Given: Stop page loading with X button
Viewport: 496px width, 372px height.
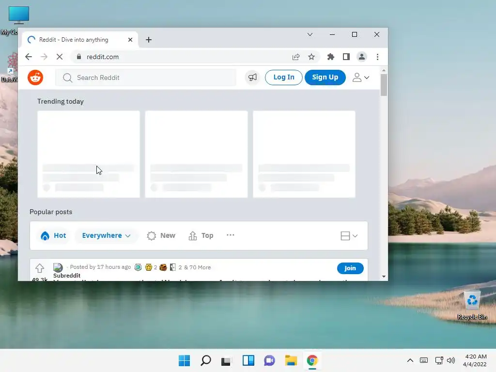Looking at the screenshot, I should pyautogui.click(x=60, y=57).
